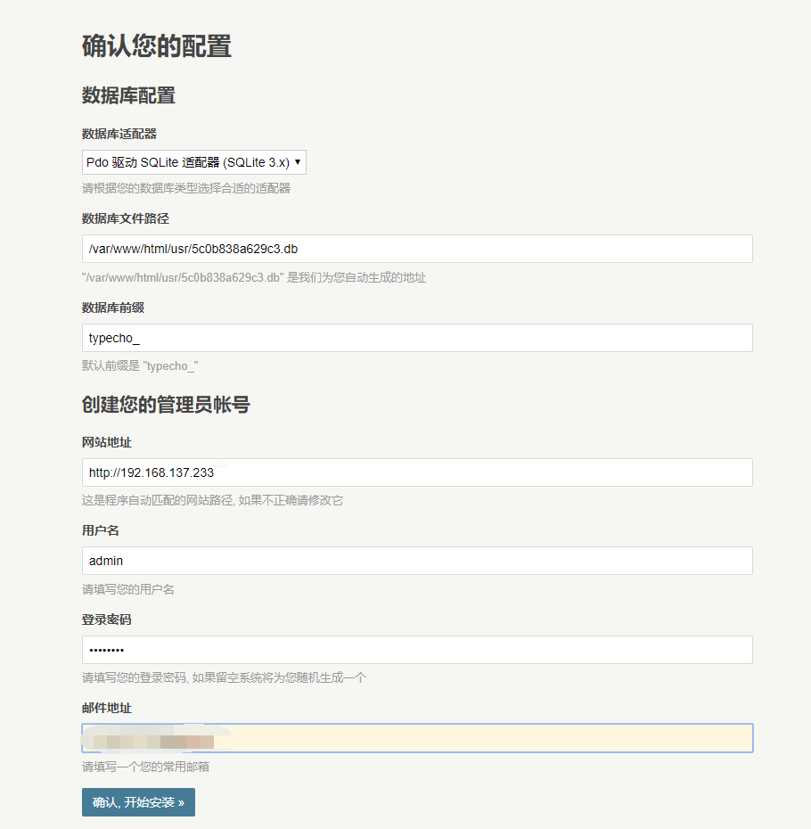This screenshot has height=829, width=811.
Task: Click the default prefix hint below prefix field
Action: (x=140, y=366)
